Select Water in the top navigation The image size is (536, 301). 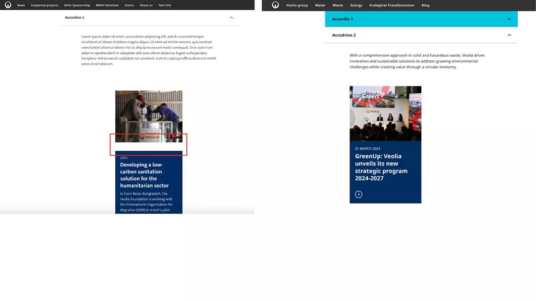pos(320,5)
